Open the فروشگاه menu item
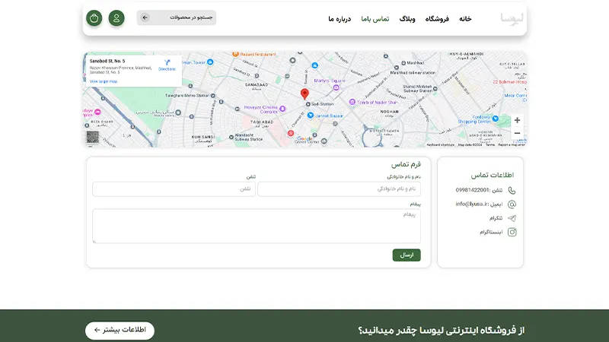The width and height of the screenshot is (609, 342). click(437, 18)
